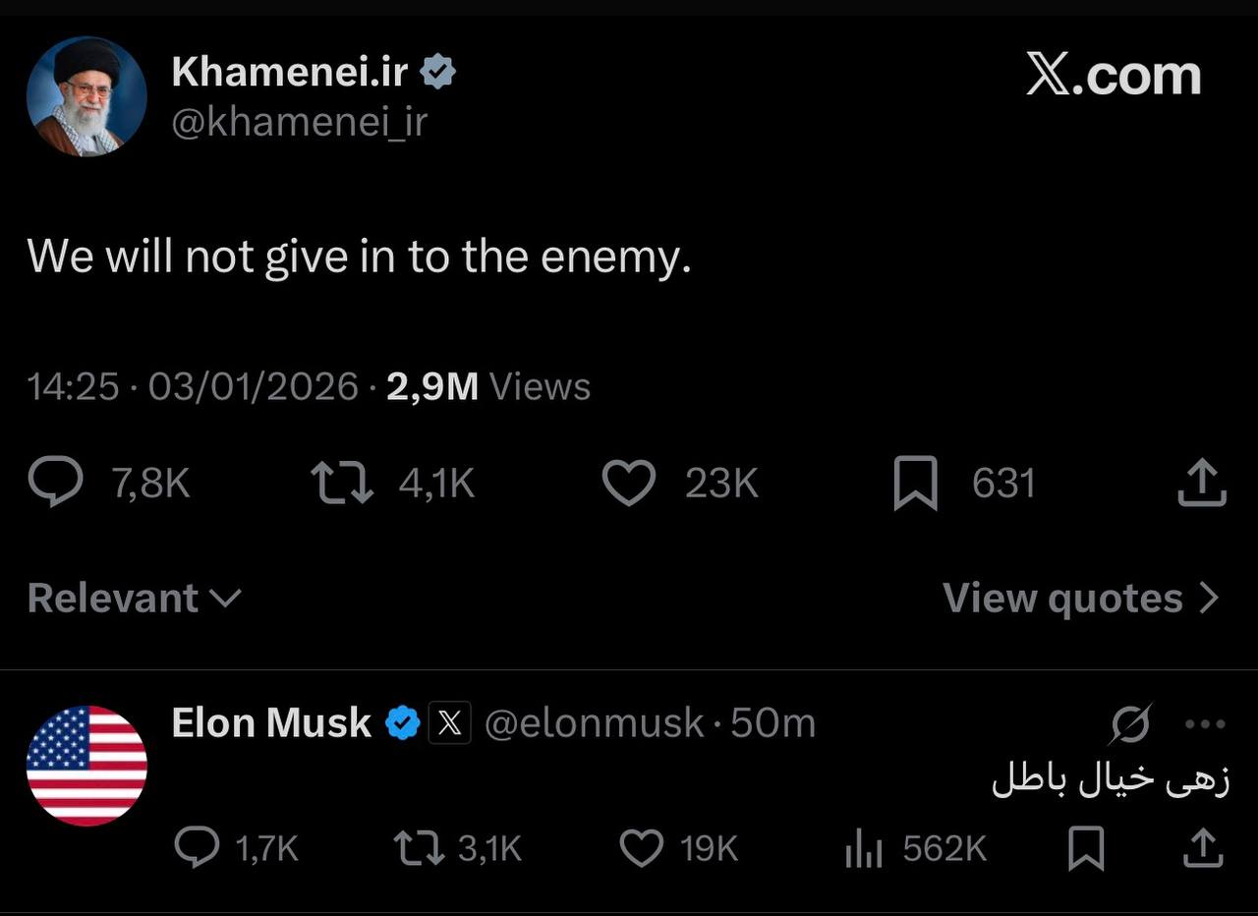The image size is (1258, 916).
Task: Open the three-dot more menu on the reply
Action: click(x=1206, y=724)
